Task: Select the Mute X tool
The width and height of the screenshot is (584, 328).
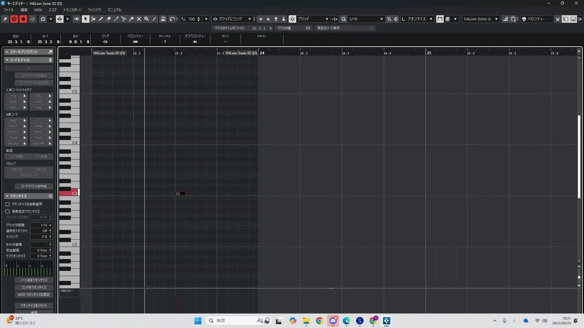Action: tap(139, 19)
